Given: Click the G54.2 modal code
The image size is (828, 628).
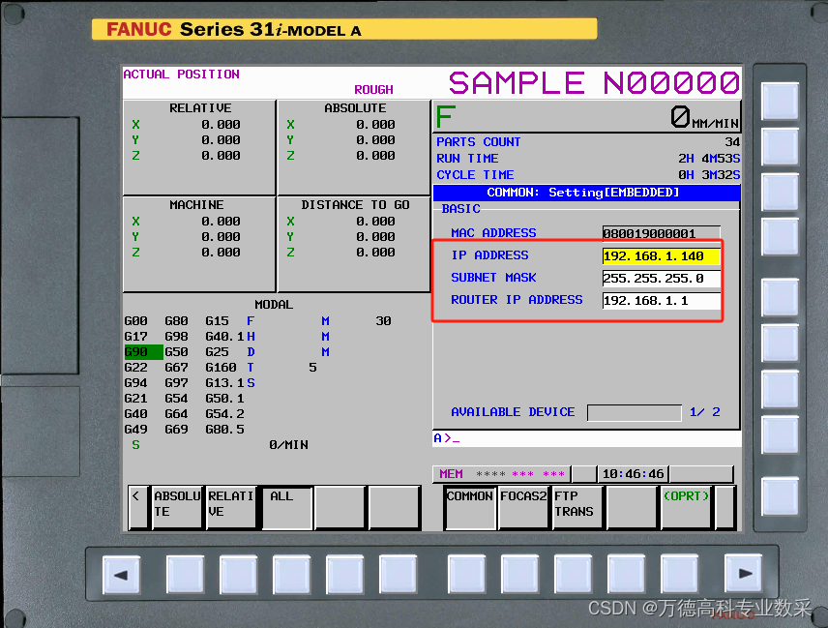Looking at the screenshot, I should tap(224, 414).
